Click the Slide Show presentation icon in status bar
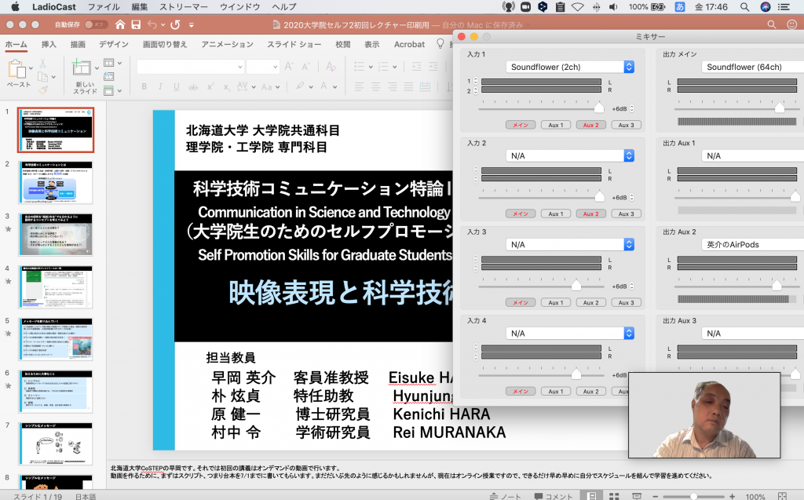 [636, 496]
